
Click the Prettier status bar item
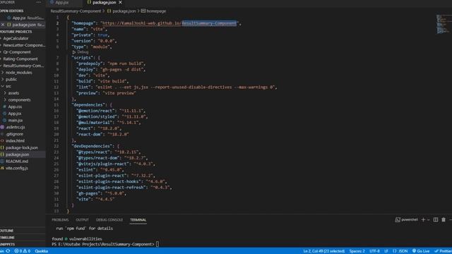point(443,251)
